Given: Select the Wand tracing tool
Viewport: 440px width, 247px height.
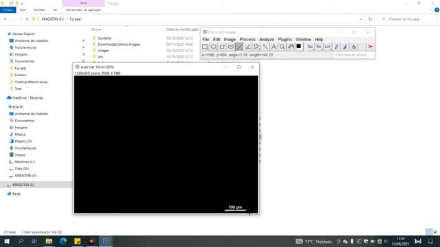Looking at the screenshot, I should [x=265, y=47].
